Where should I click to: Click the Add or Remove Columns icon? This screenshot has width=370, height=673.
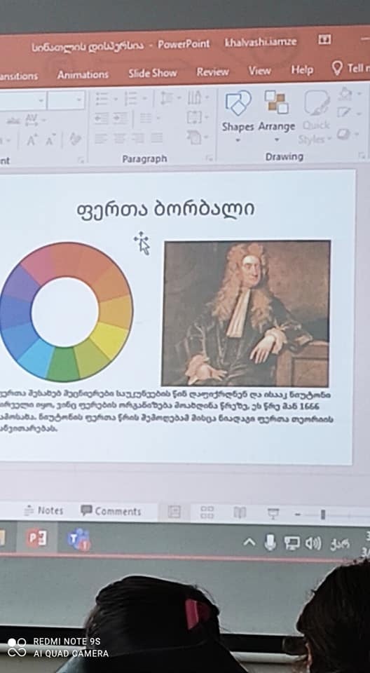click(144, 118)
